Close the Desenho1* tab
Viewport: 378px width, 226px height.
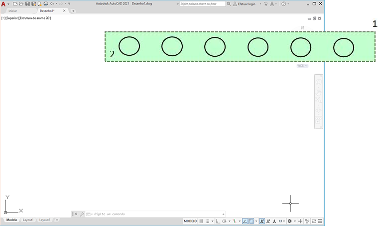tap(64, 10)
